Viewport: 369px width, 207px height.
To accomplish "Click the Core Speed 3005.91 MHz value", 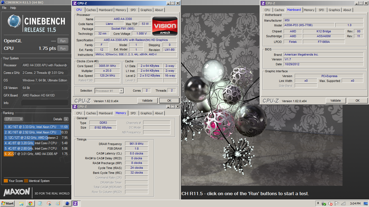I will 107,66.
